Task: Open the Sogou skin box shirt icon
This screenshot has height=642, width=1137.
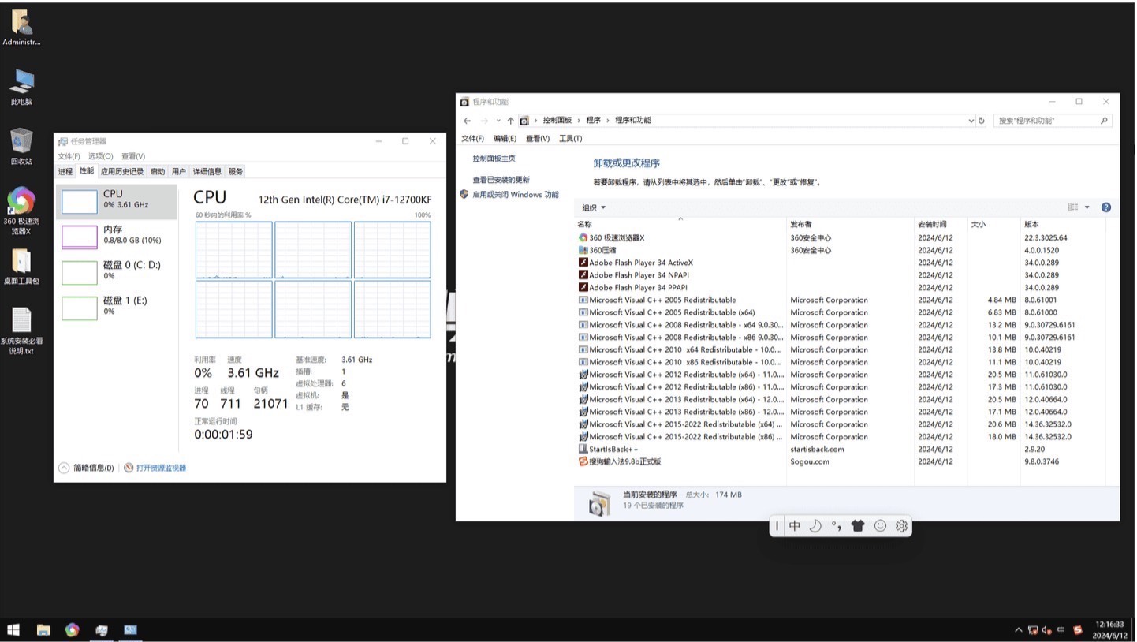Action: (x=858, y=526)
